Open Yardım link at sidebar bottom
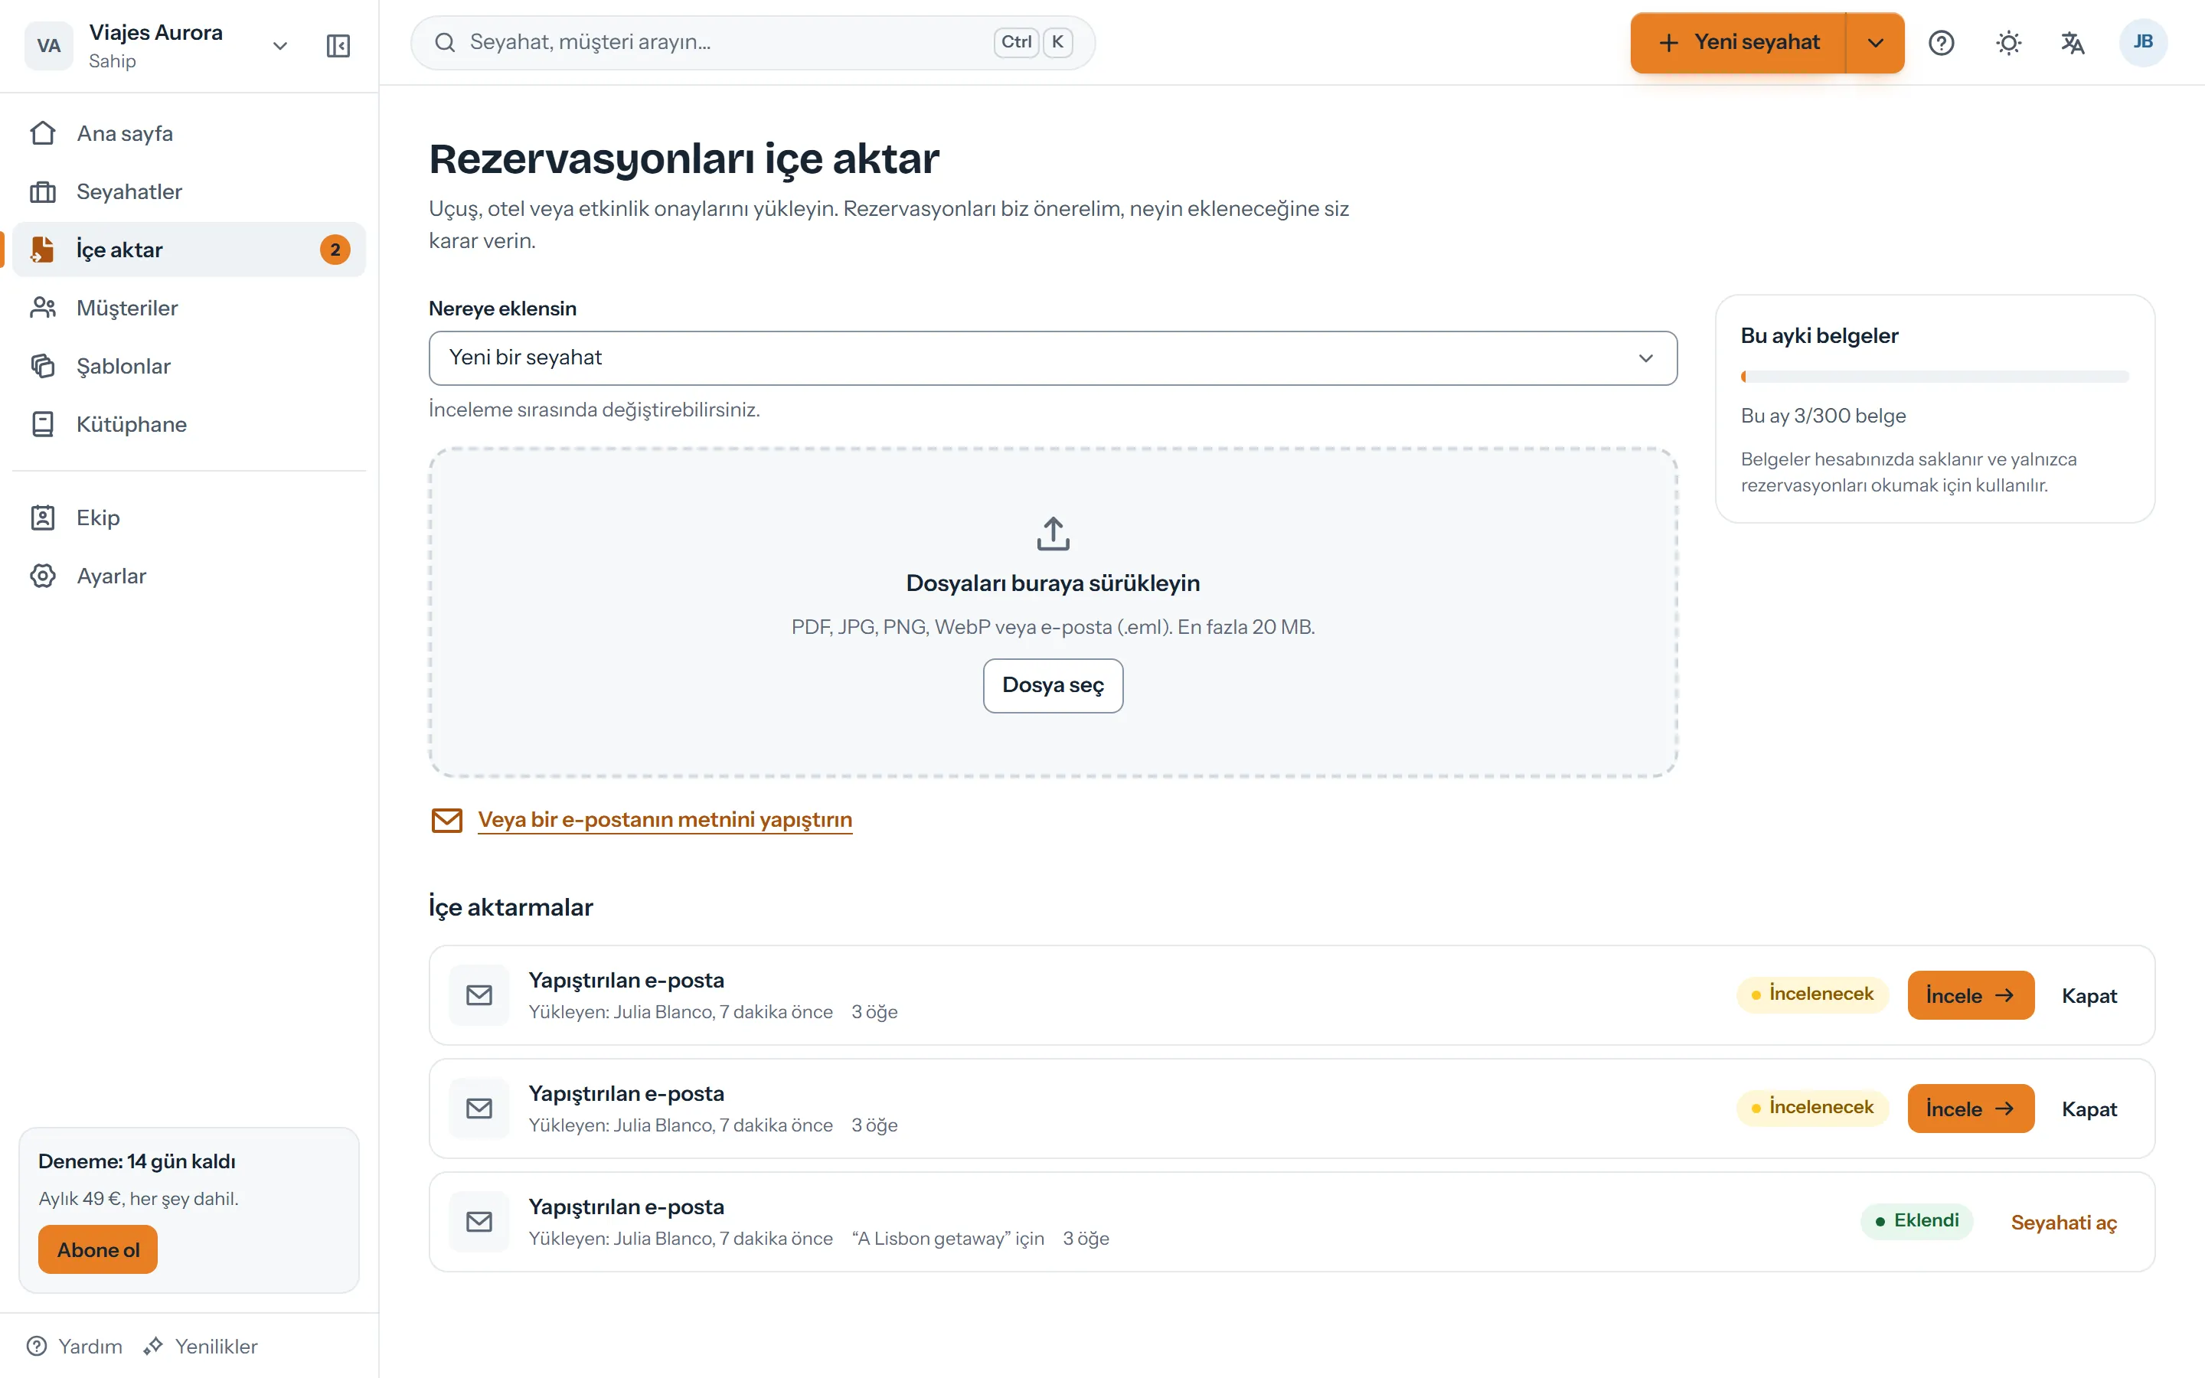 [x=75, y=1346]
